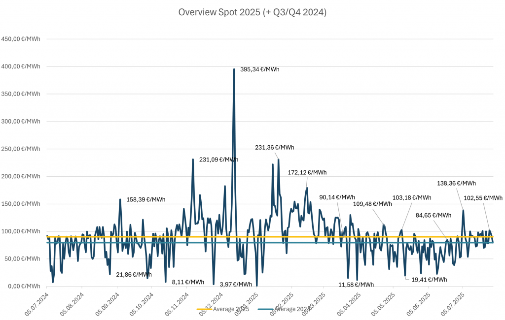Click the 450,00 €/MWh y-axis label
The width and height of the screenshot is (505, 320).
click(x=21, y=39)
